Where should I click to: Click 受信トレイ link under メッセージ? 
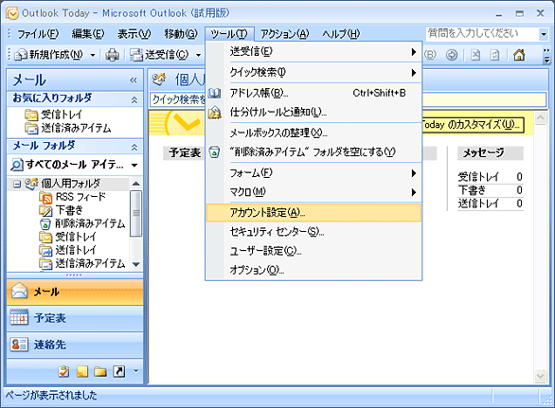coord(478,177)
